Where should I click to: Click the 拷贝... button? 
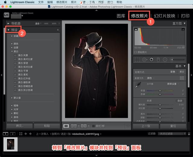click(20, 126)
